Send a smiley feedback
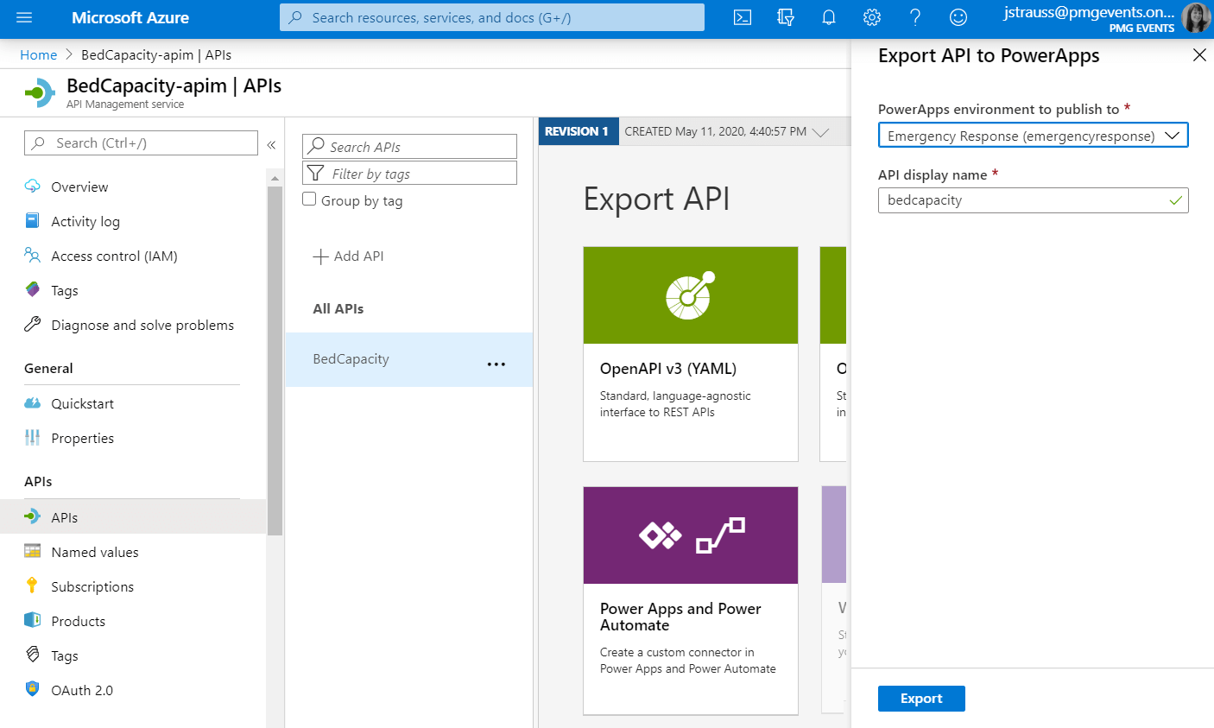This screenshot has height=728, width=1214. [958, 17]
